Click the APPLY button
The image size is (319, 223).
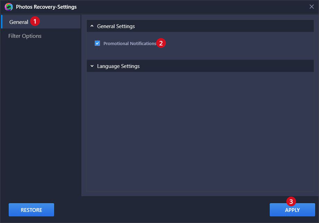pos(292,210)
